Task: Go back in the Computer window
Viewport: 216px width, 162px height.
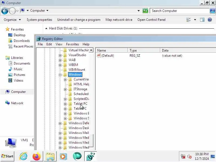Action: pyautogui.click(x=5, y=11)
